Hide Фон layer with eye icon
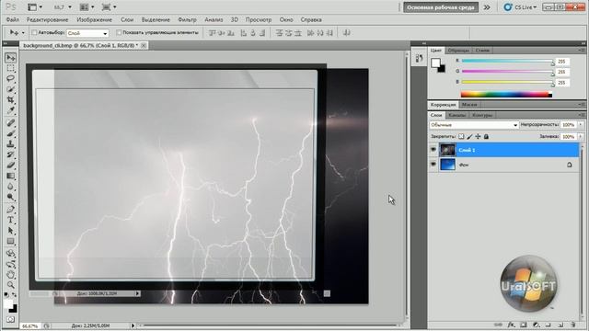This screenshot has width=589, height=331. [433, 165]
